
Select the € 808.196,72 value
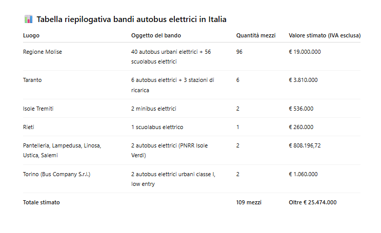305,145
